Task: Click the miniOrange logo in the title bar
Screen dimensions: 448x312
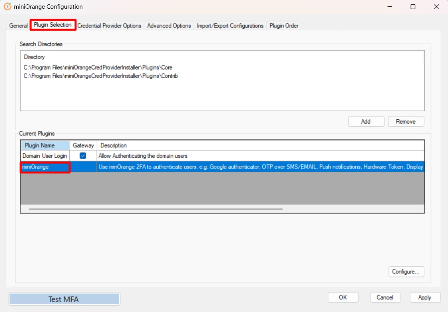Action: click(x=8, y=6)
